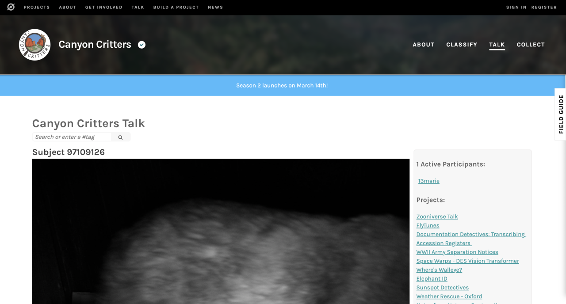Image resolution: width=566 pixels, height=304 pixels.
Task: Click the verified checkmark badge
Action: tap(141, 45)
